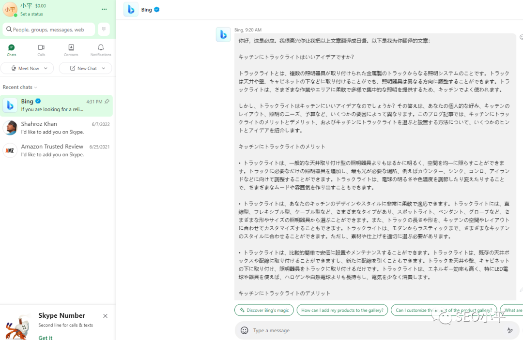
Task: Switch to the Contacts tab
Action: (x=71, y=50)
